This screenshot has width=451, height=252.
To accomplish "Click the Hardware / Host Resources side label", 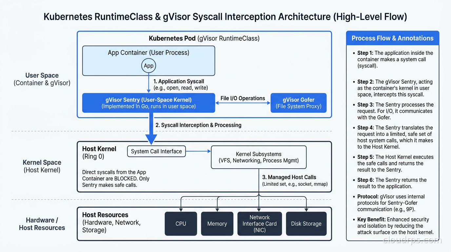I will [42, 224].
